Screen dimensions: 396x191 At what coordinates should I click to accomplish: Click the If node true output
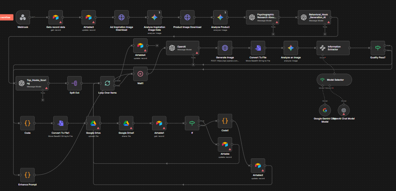(x=199, y=121)
